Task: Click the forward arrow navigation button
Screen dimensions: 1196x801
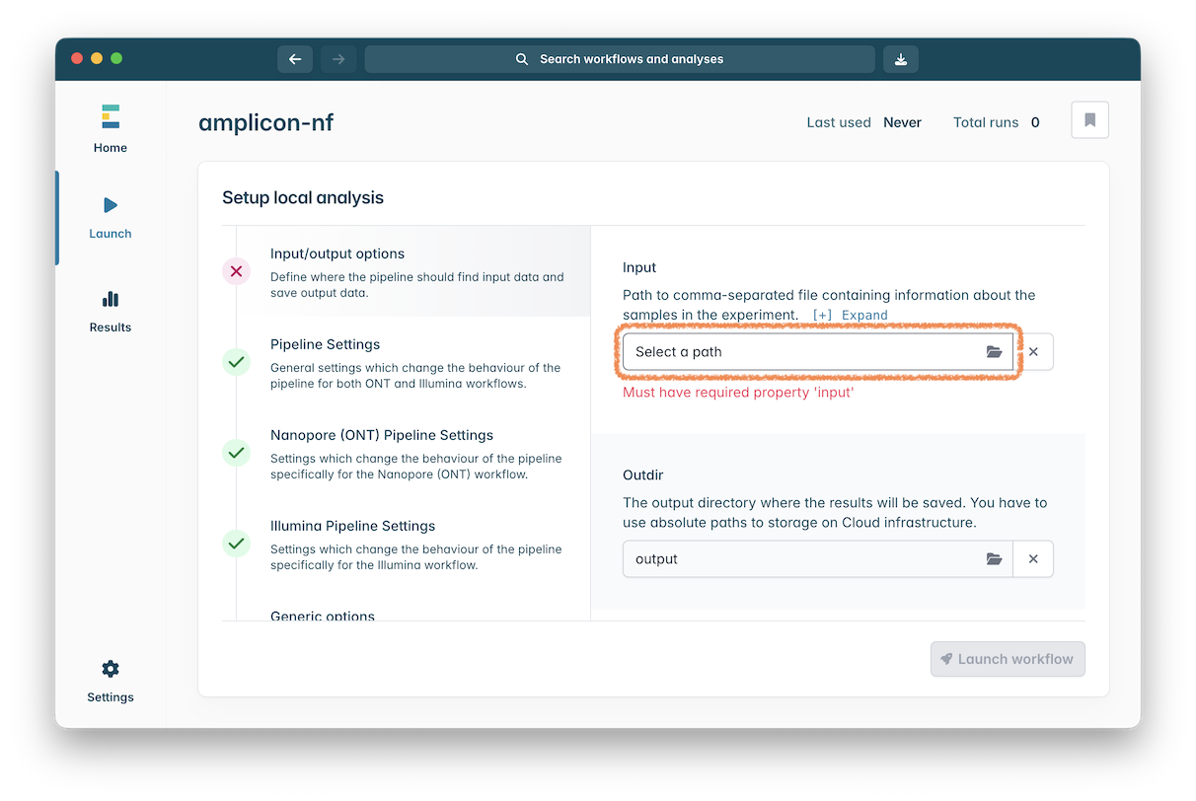Action: pyautogui.click(x=338, y=59)
